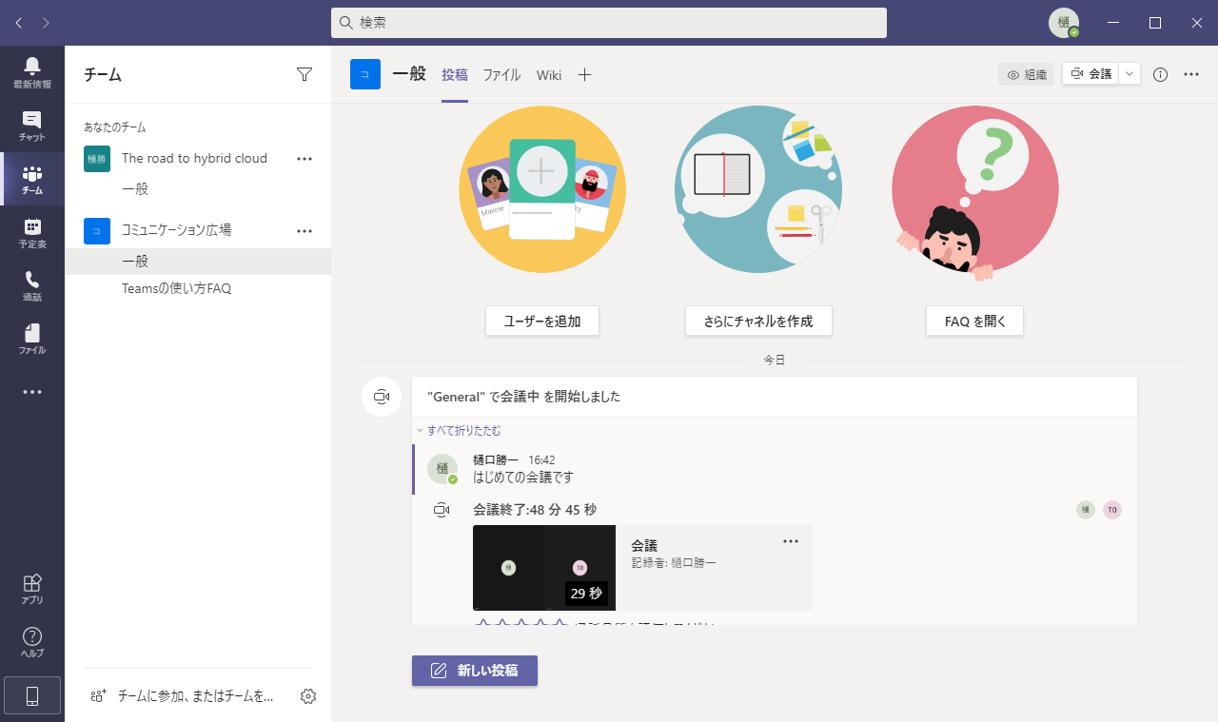Select the Teams (チーム) sidebar icon
1218x722 pixels.
[32, 179]
